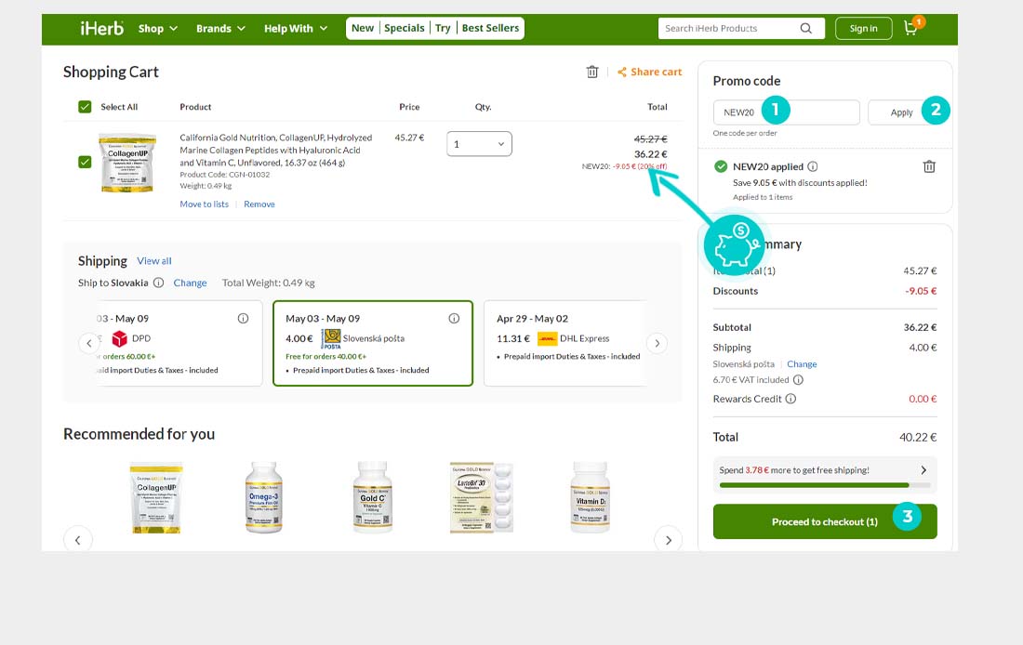The height and width of the screenshot is (645, 1023).
Task: Open the New tab
Action: tap(363, 28)
